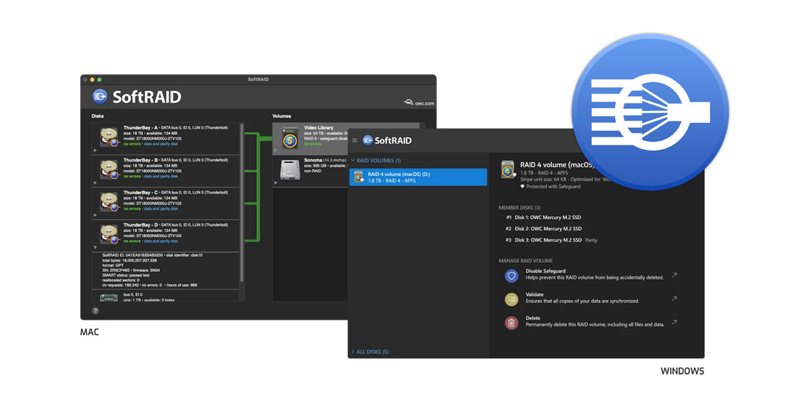Collapse the RAID VOLUMES section

coord(353,161)
